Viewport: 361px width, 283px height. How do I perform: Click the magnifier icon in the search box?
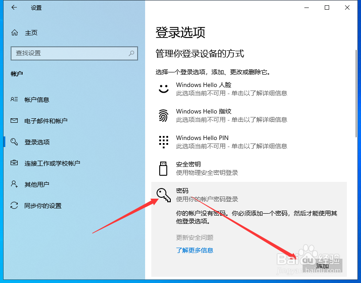[131, 53]
